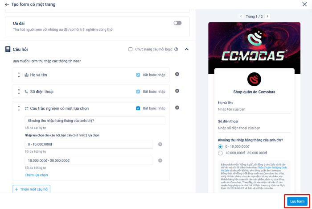312x209 pixels.
Task: Delete the multiple choice question
Action: tap(177, 108)
